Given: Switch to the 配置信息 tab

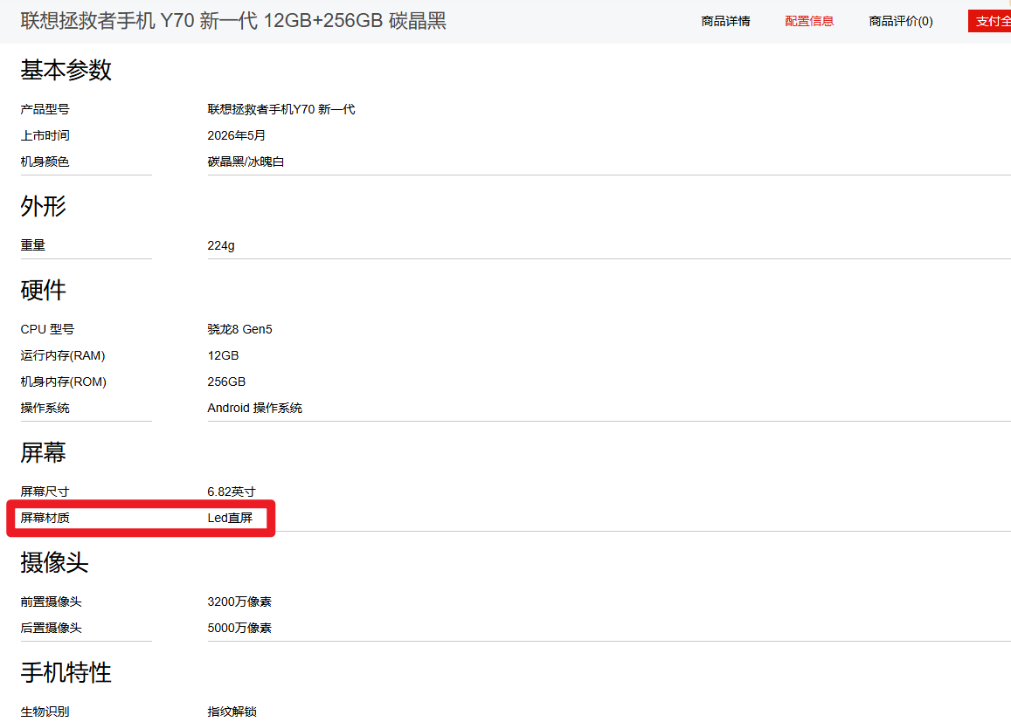Looking at the screenshot, I should point(809,21).
